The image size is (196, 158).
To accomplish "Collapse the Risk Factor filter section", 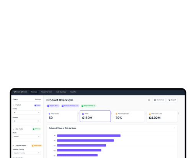I will coord(13,129).
